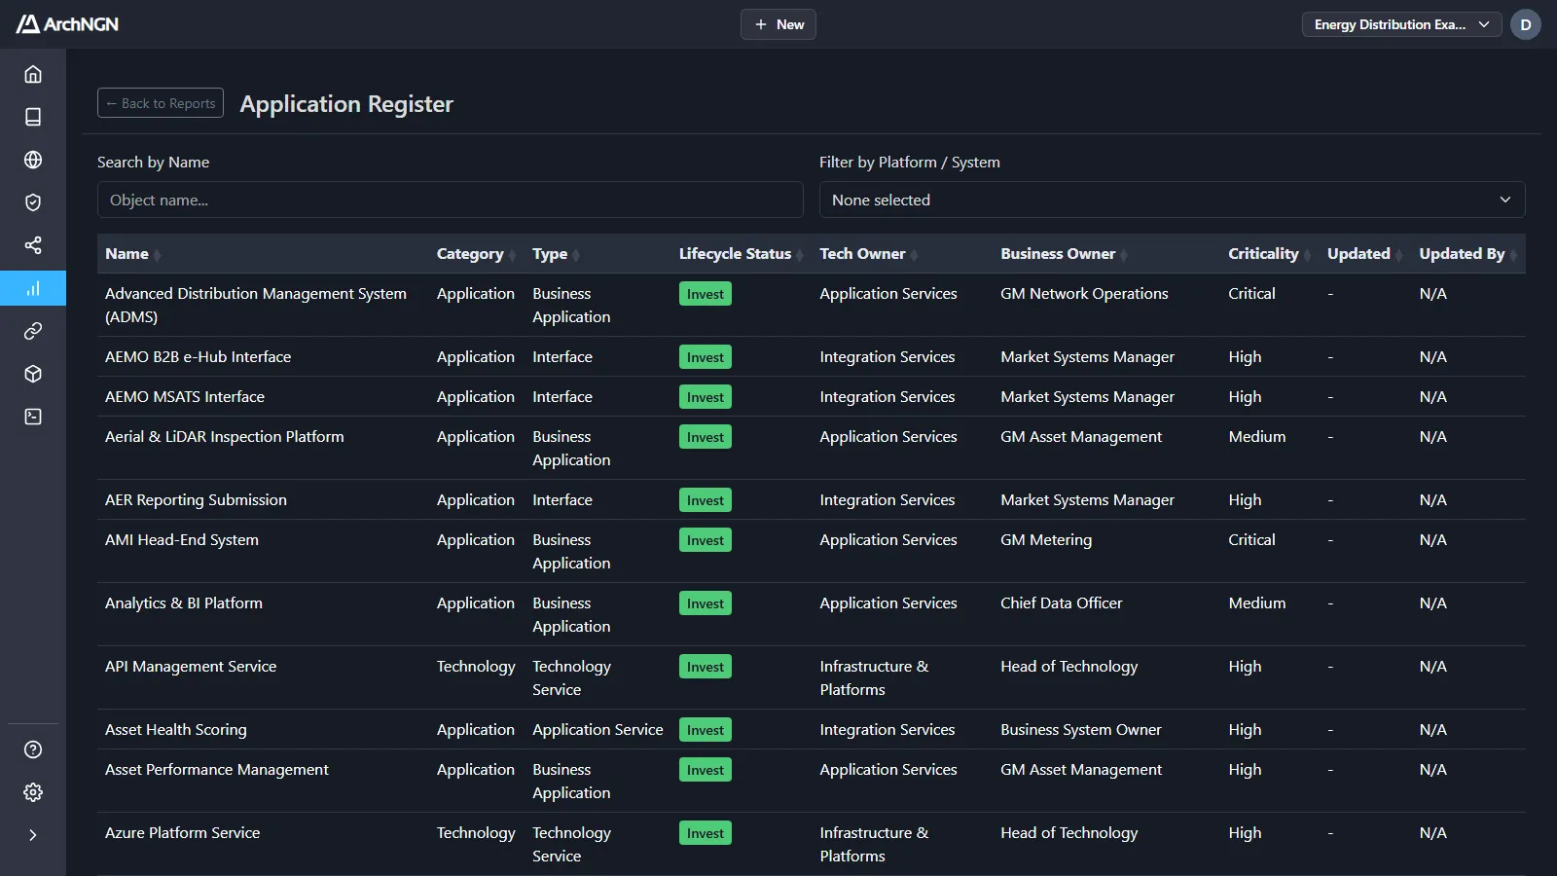Open API Management Service entry
Image resolution: width=1557 pixels, height=876 pixels.
[x=191, y=667]
